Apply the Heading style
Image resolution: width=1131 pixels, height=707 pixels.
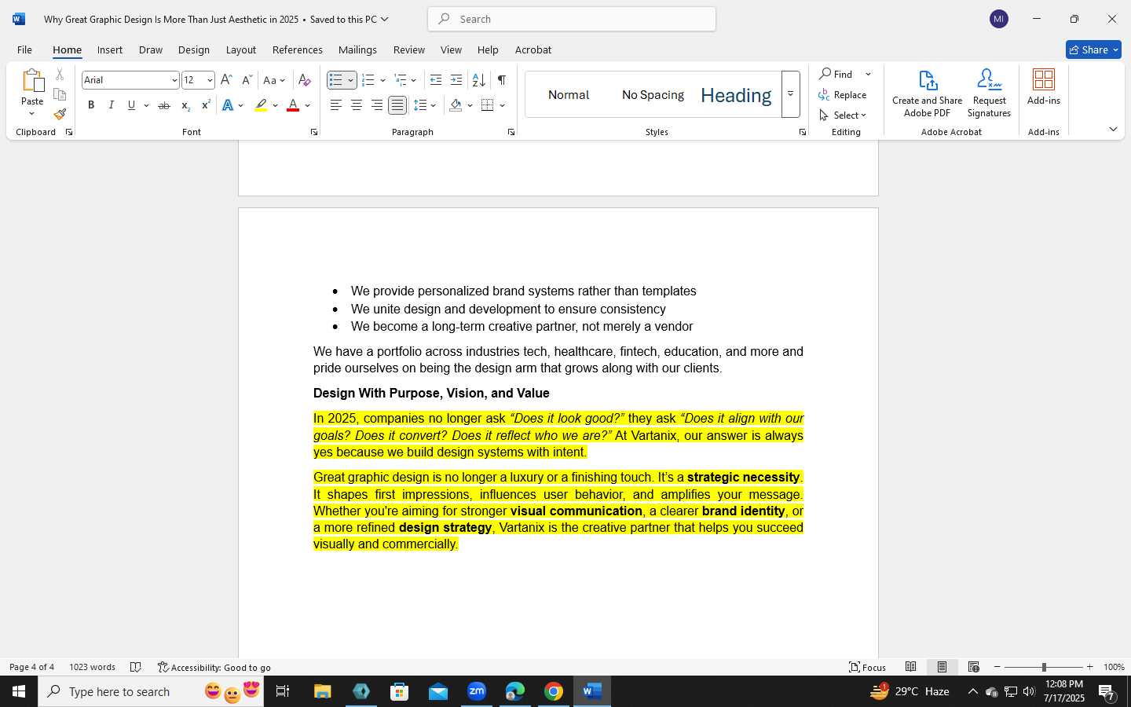736,94
